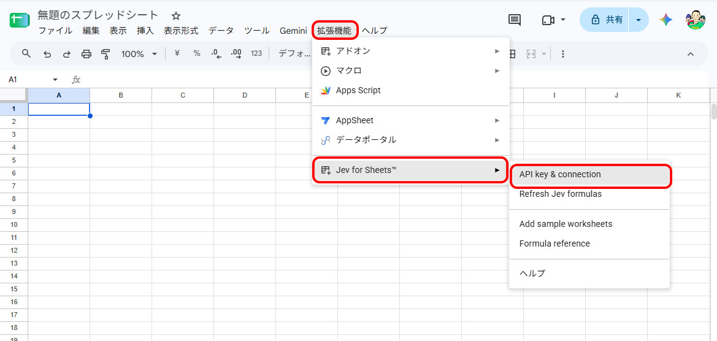Open the データ menu
This screenshot has height=341, width=717.
click(221, 31)
